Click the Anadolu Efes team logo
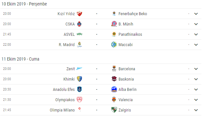Screen dimensions: 202x116 (79, 89)
